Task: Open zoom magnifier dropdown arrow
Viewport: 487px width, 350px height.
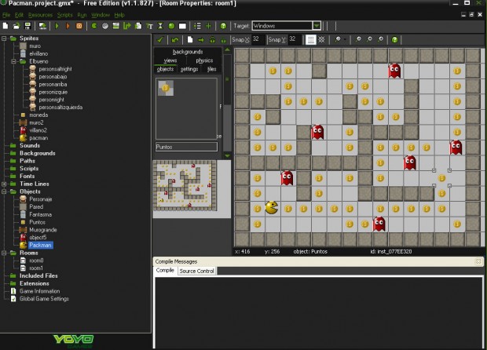Action: click(x=345, y=39)
